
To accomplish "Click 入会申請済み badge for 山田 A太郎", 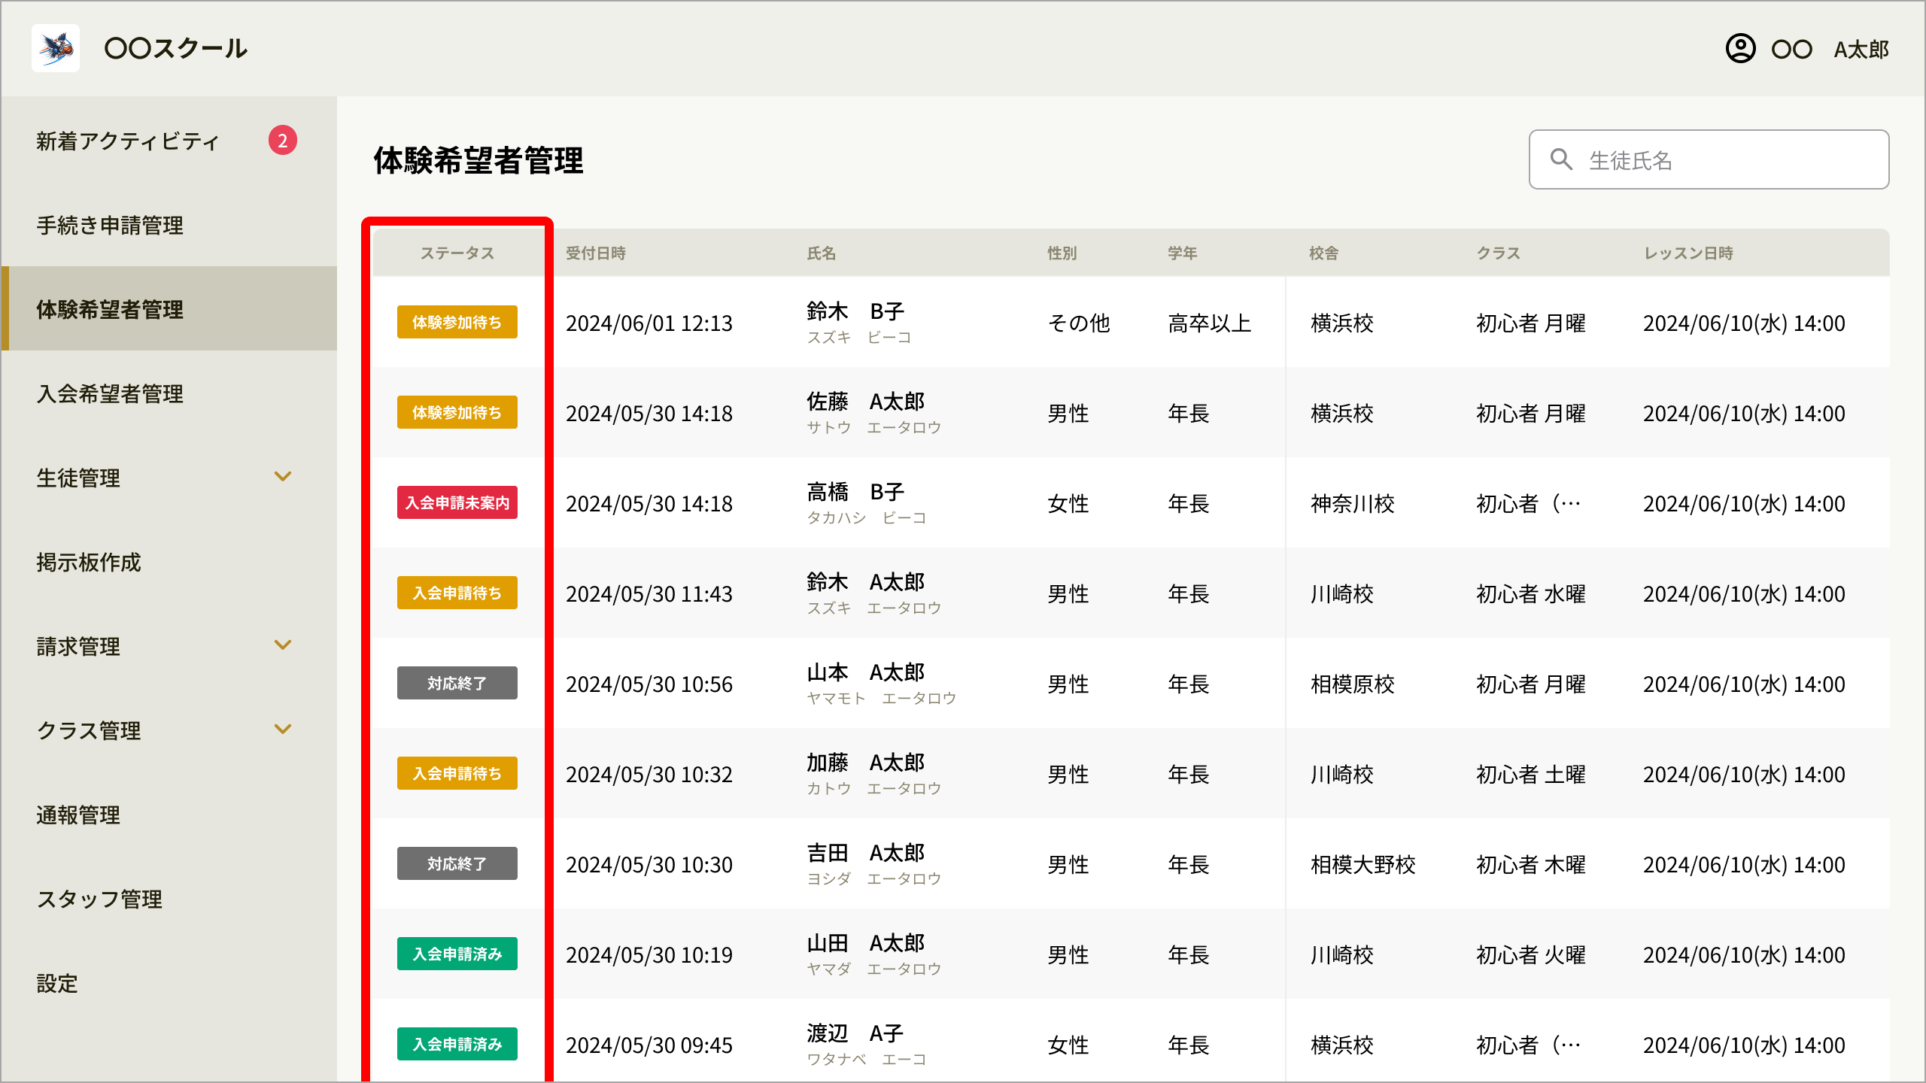I will click(457, 954).
